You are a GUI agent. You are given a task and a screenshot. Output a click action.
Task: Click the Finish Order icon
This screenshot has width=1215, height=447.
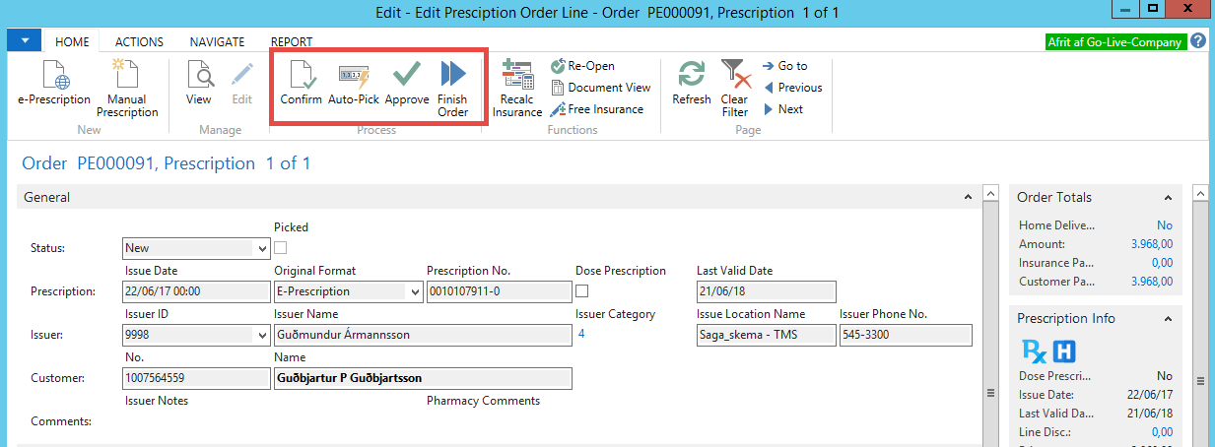(452, 76)
